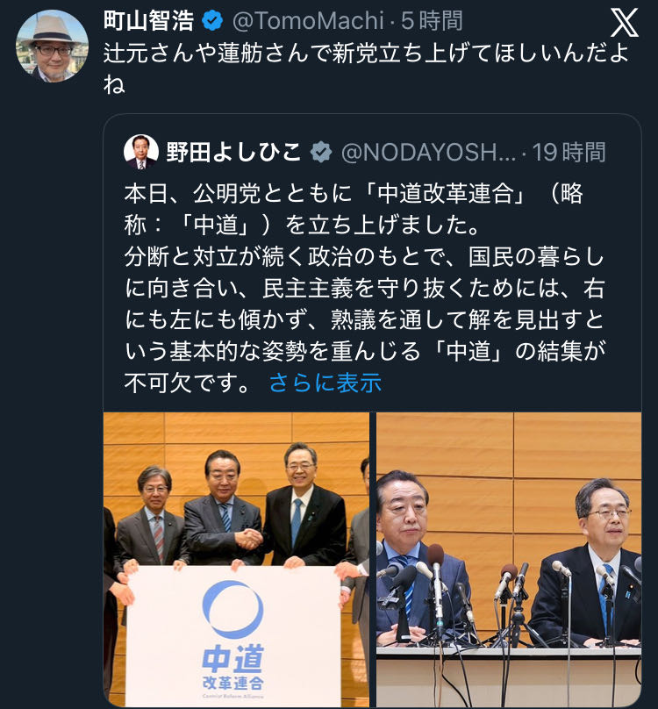Click the handshake in the left photo

click(x=248, y=539)
